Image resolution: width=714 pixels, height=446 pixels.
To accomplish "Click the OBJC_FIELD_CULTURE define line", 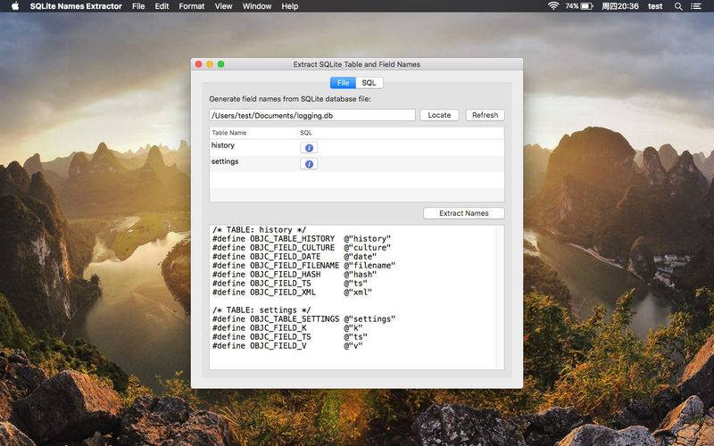I will [302, 248].
